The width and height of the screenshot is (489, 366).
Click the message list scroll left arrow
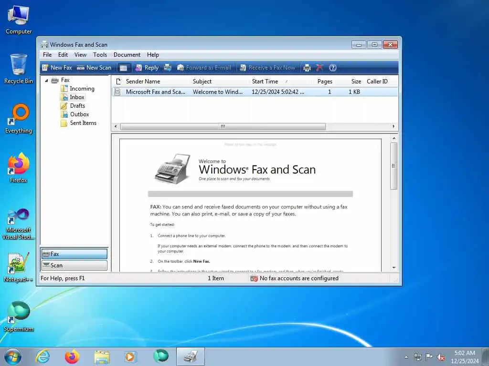click(116, 126)
